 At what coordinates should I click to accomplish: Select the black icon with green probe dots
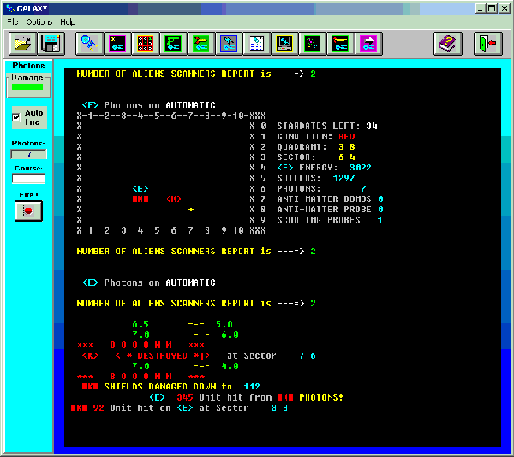click(313, 44)
